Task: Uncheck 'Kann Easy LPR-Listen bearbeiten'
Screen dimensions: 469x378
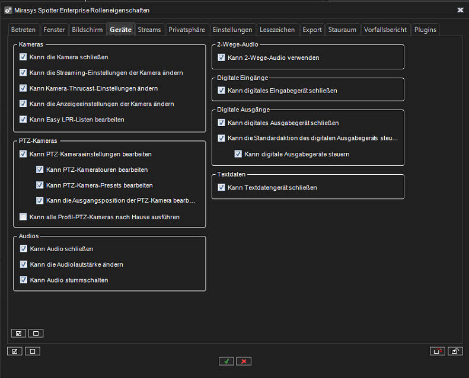Action: coord(23,119)
